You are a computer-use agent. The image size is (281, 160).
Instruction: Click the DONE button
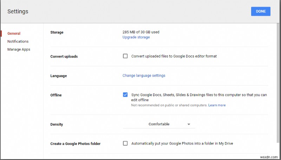(261, 11)
